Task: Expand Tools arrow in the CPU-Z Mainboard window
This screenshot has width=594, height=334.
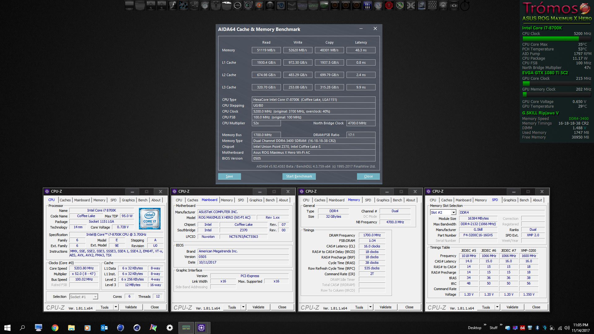Action: 243,307
